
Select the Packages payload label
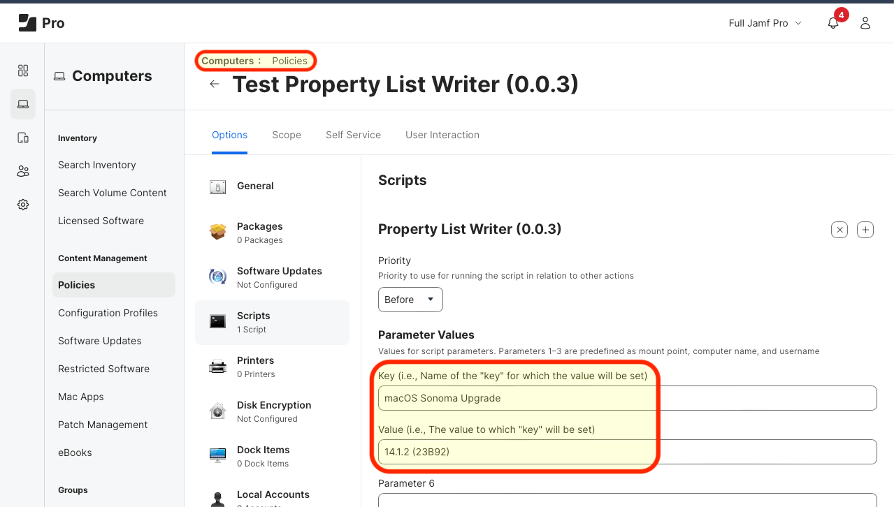[x=259, y=226]
